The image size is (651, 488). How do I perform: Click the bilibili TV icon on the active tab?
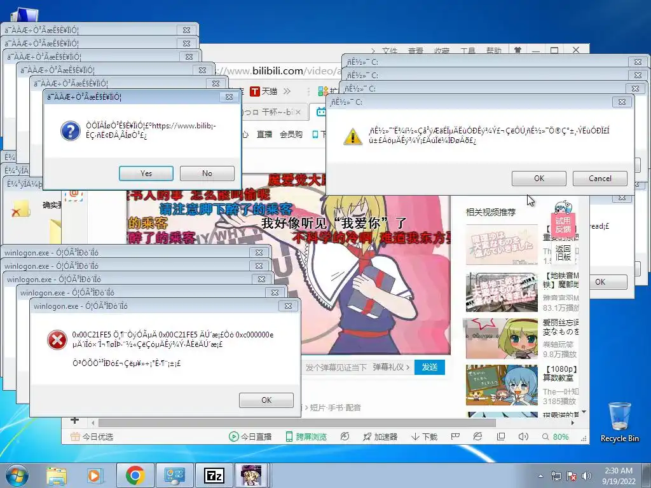click(321, 112)
